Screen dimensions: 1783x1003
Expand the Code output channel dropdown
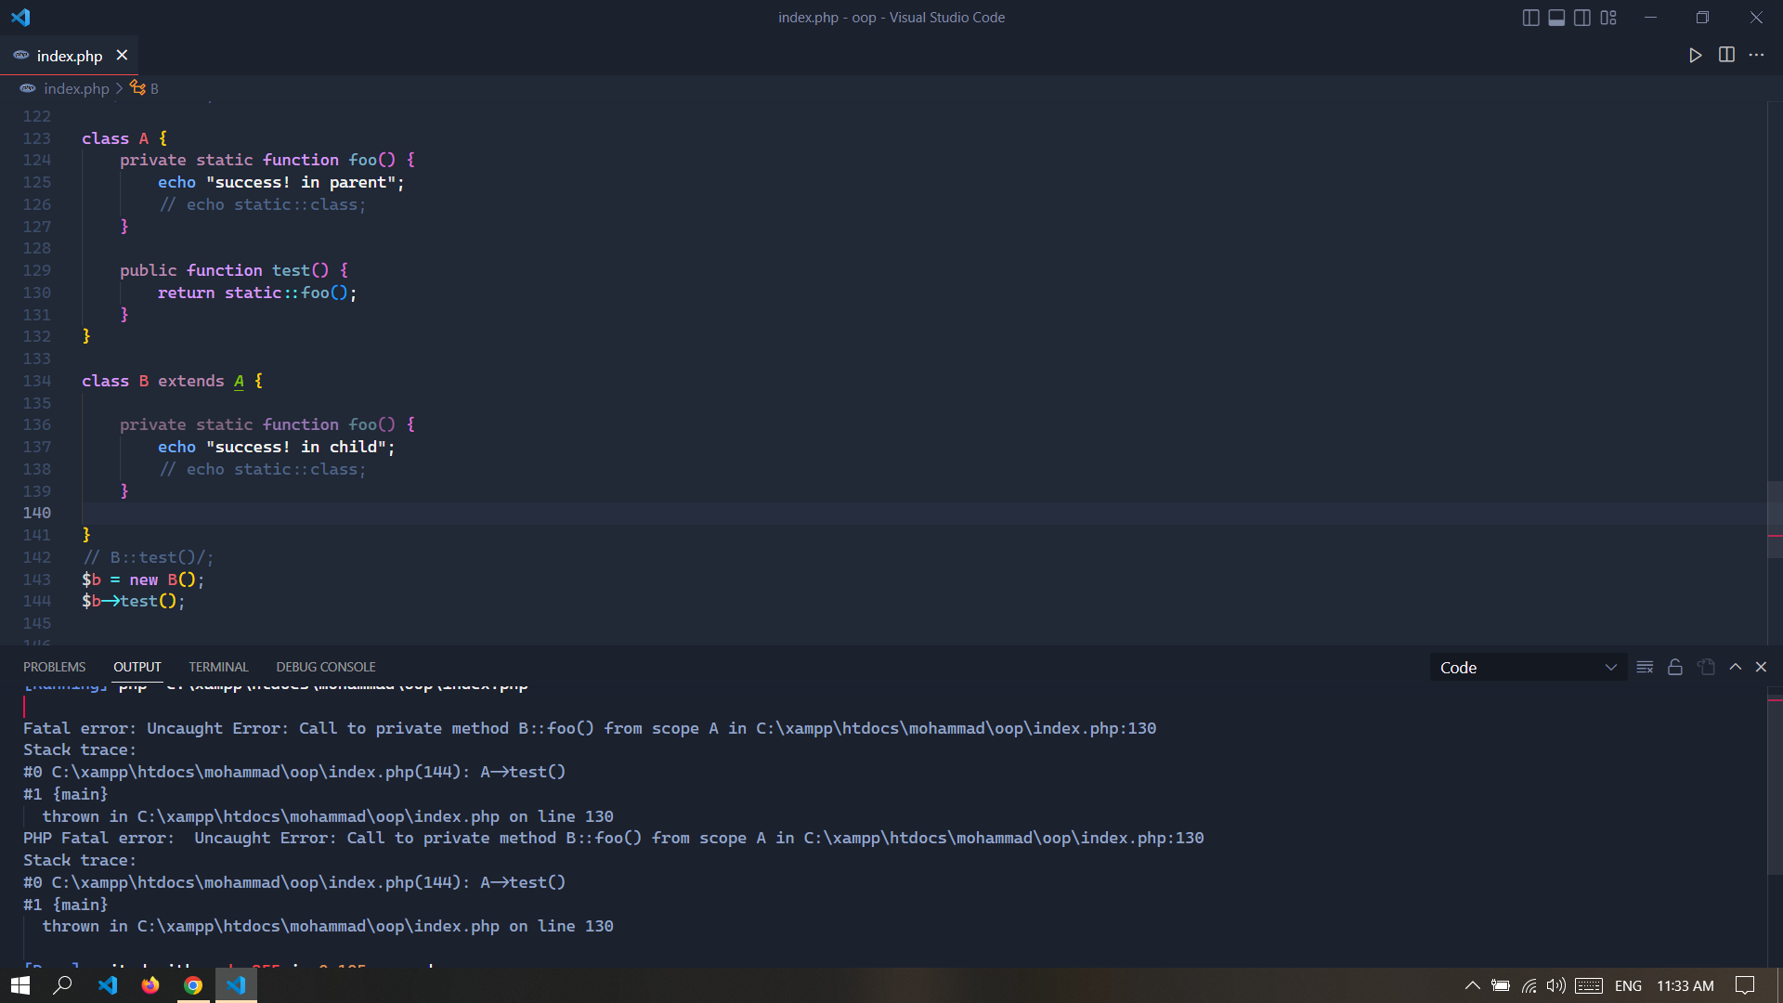1528,667
